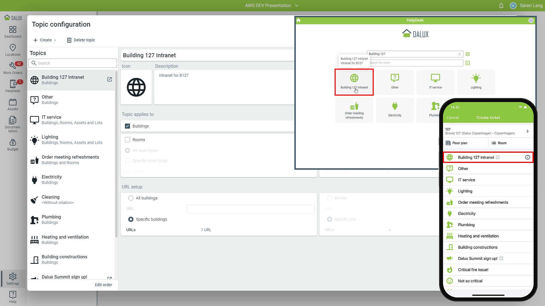Click the globe icon to change the topic icon
Viewport: 545px width, 306px height.
pos(136,87)
